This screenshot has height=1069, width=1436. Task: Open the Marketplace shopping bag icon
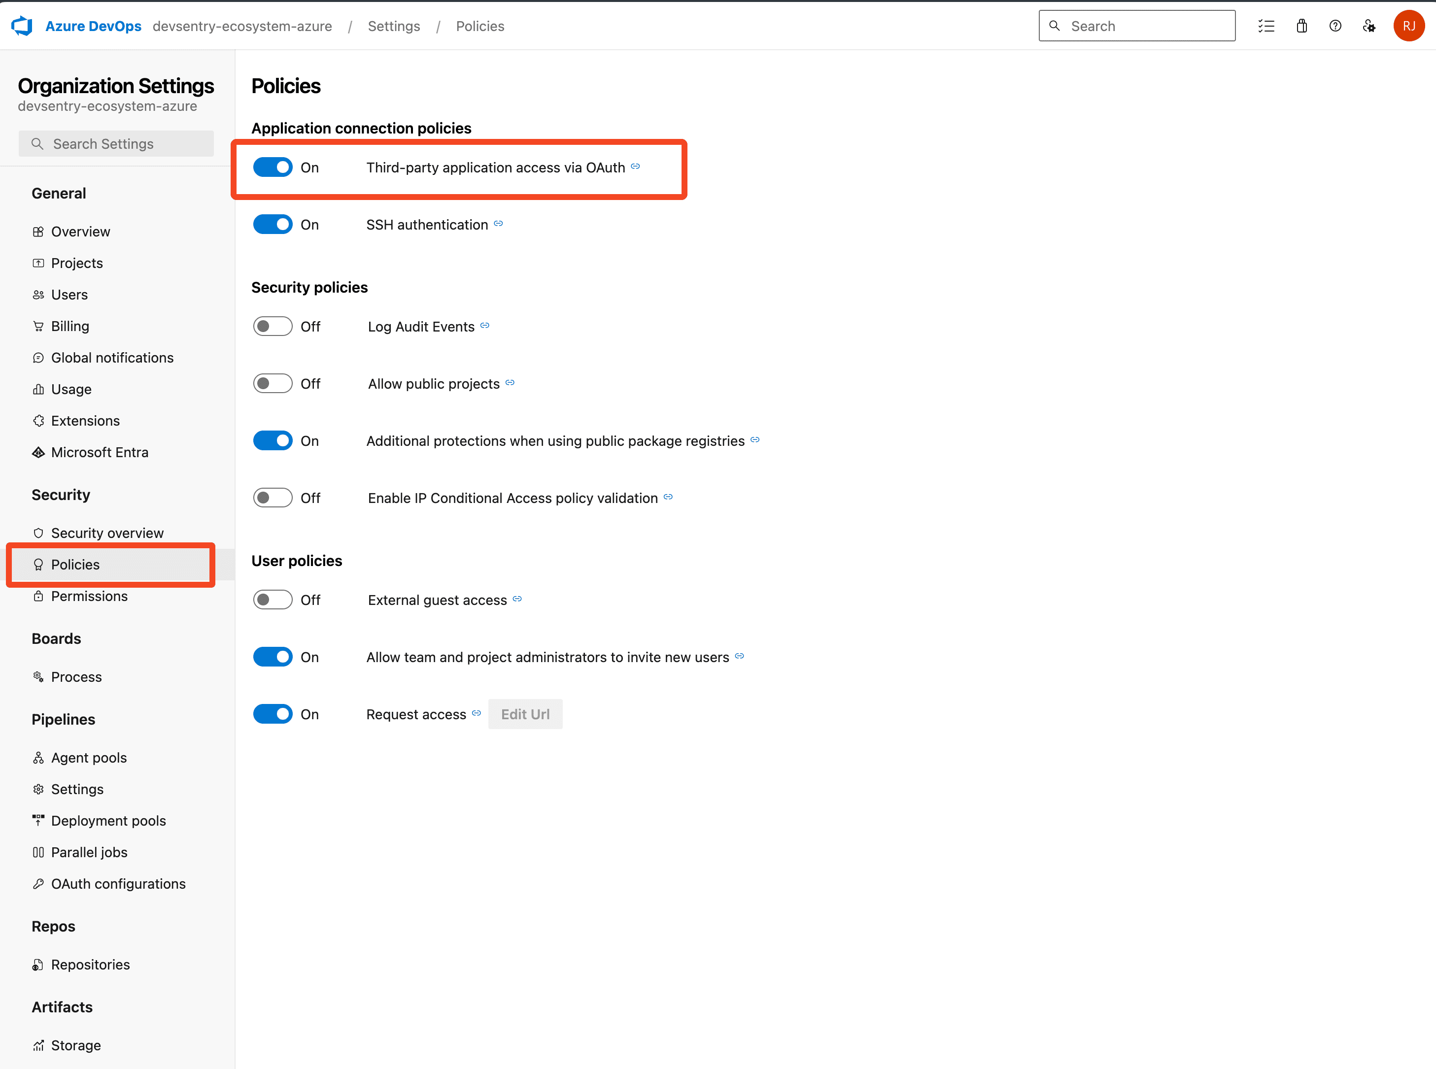point(1301,26)
